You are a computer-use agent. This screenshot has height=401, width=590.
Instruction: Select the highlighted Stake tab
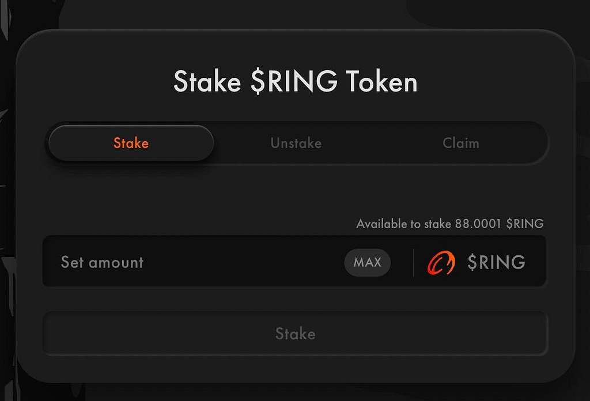point(131,143)
